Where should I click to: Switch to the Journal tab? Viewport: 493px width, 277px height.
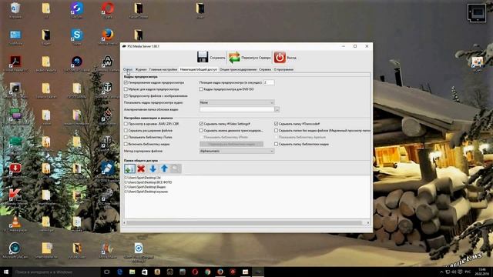pos(141,69)
